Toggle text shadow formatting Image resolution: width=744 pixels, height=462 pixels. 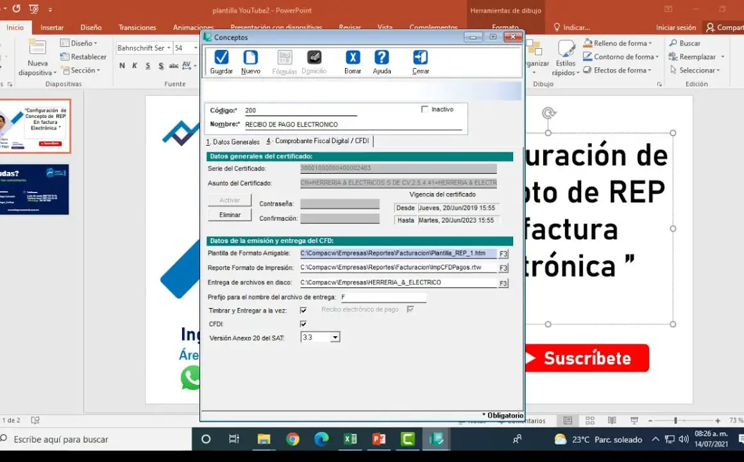coord(161,65)
